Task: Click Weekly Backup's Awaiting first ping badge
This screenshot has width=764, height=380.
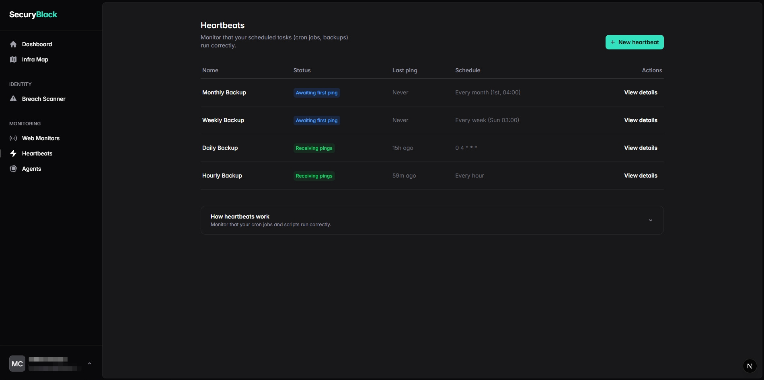Action: click(x=317, y=121)
